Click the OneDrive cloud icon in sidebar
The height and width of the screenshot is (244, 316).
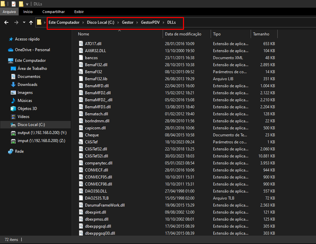pos(11,50)
